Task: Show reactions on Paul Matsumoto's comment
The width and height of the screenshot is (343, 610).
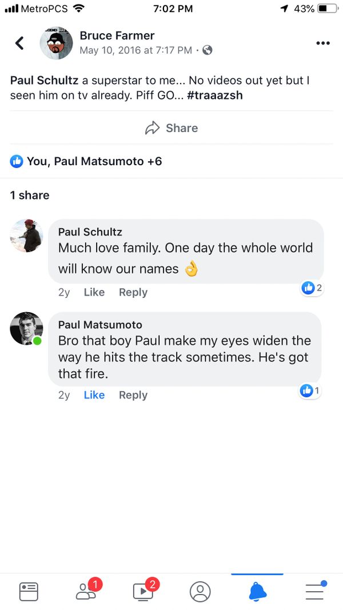Action: coord(310,391)
